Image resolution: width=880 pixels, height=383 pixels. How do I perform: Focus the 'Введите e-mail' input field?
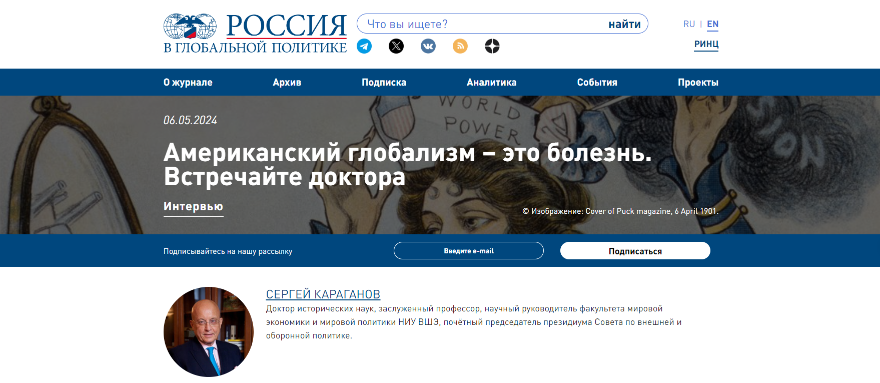point(469,251)
